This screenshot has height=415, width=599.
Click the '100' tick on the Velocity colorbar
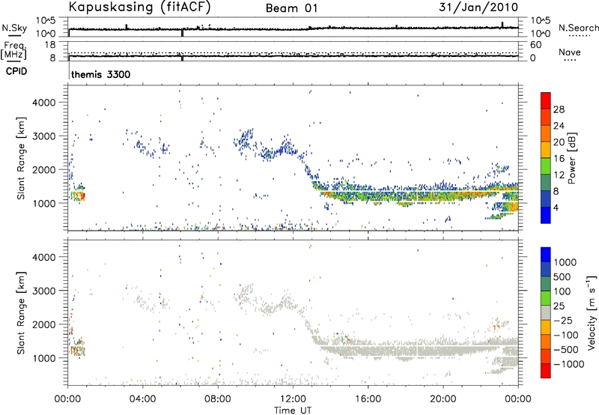[562, 291]
